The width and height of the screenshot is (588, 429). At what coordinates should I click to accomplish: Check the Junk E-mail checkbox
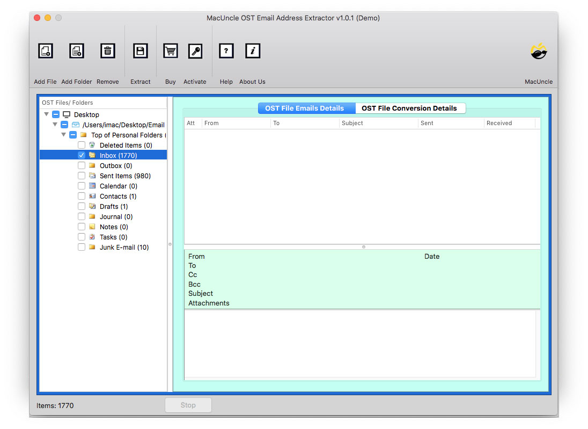82,247
